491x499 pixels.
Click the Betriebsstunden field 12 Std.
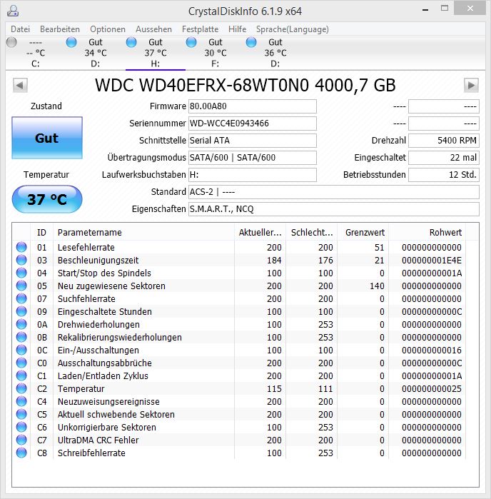point(444,175)
